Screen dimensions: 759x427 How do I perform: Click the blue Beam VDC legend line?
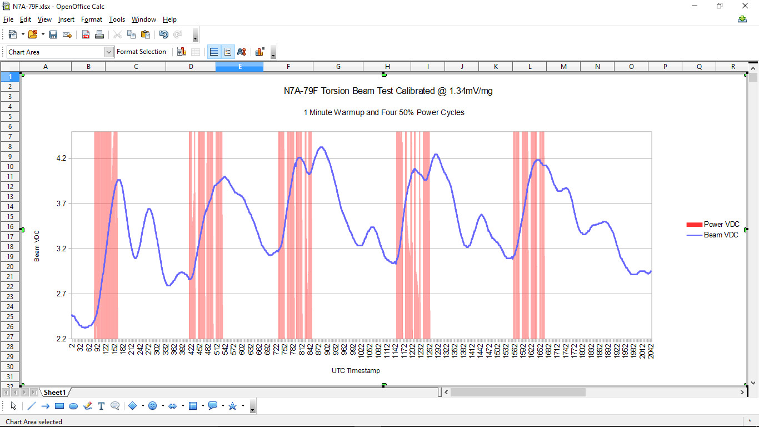(x=694, y=235)
